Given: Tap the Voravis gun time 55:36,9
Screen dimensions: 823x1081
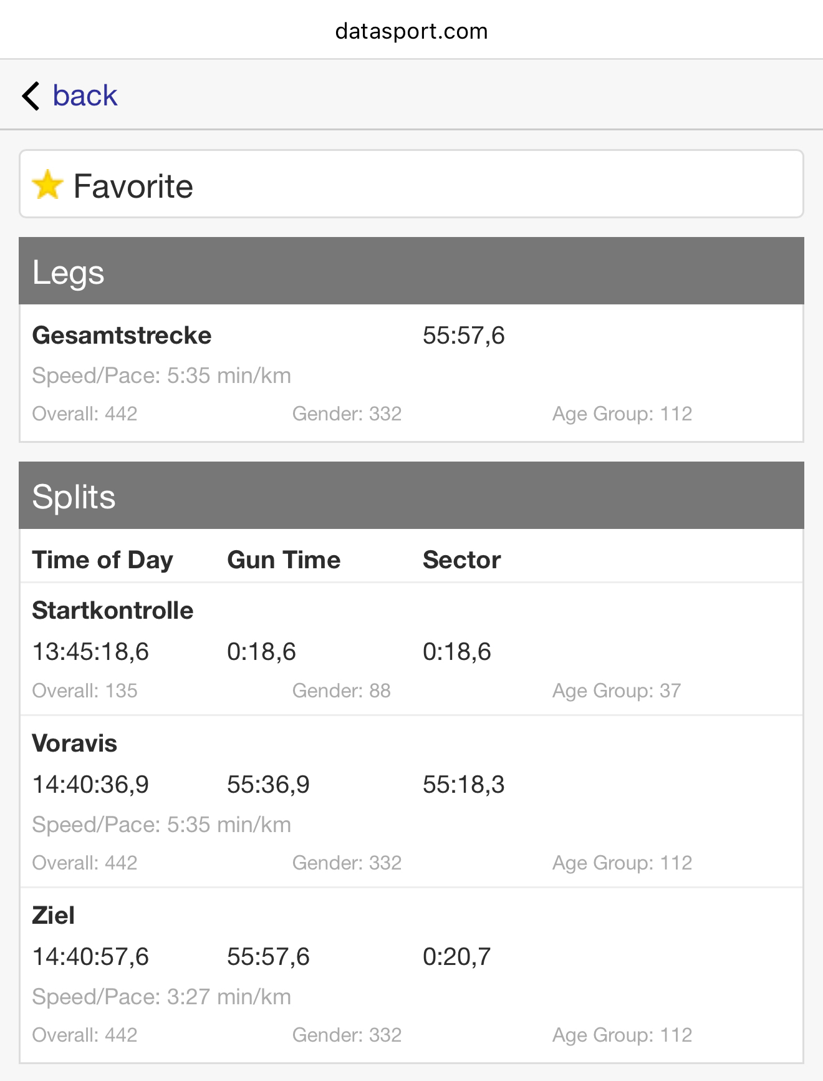Looking at the screenshot, I should pyautogui.click(x=268, y=785).
